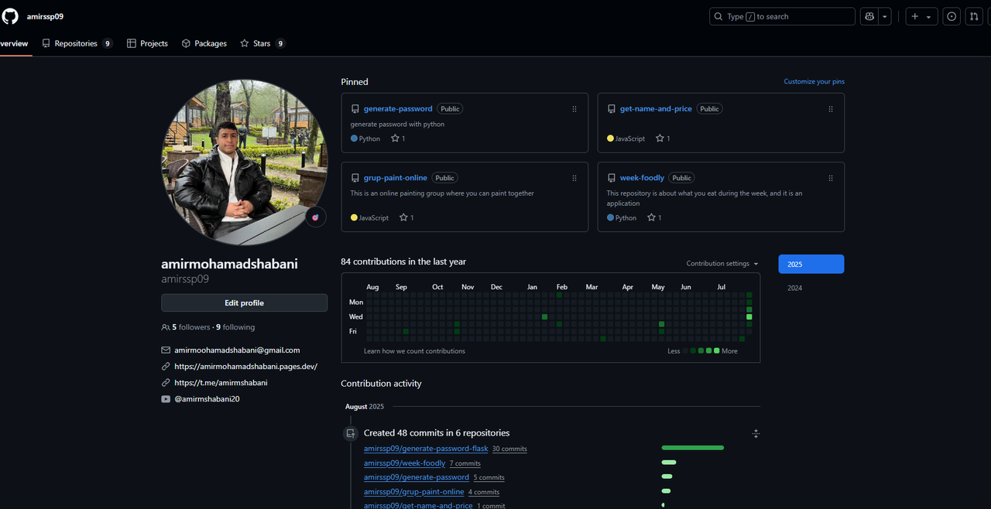
Task: Open the @amirmshabani20 YouTube link
Action: 207,399
